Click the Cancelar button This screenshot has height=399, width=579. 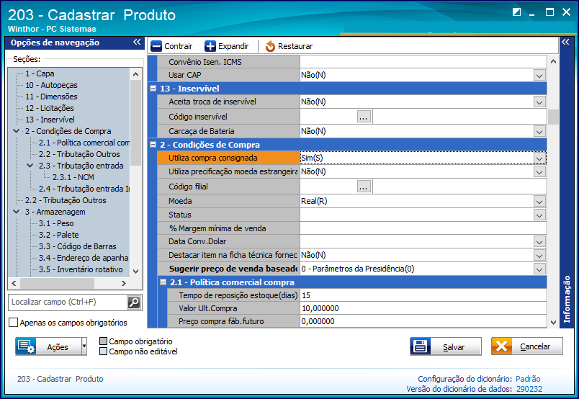[x=527, y=346]
